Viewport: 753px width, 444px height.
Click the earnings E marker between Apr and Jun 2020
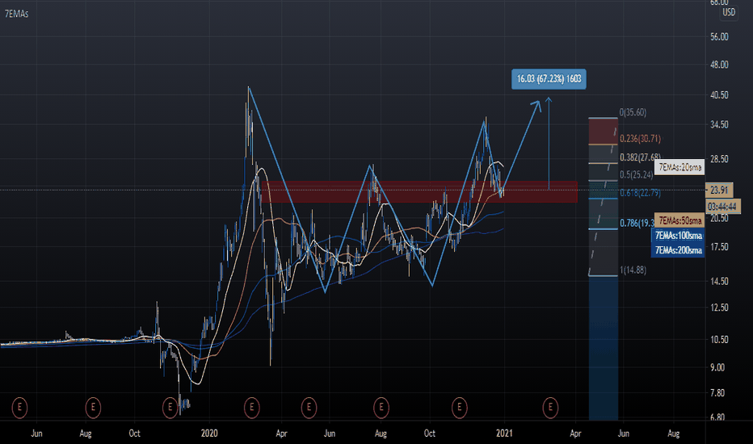point(309,408)
